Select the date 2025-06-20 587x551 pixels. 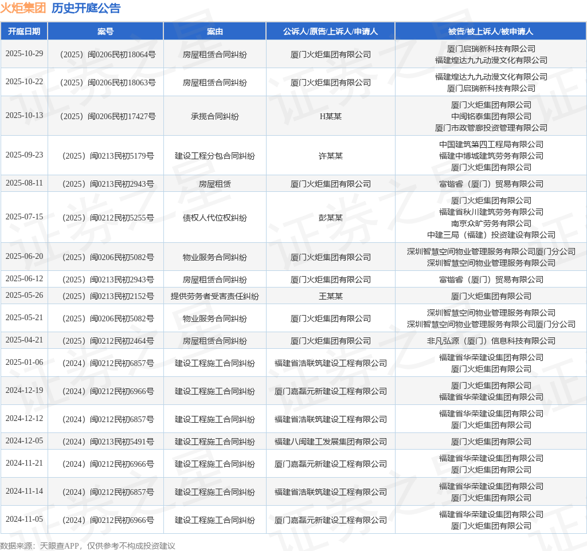coord(24,256)
